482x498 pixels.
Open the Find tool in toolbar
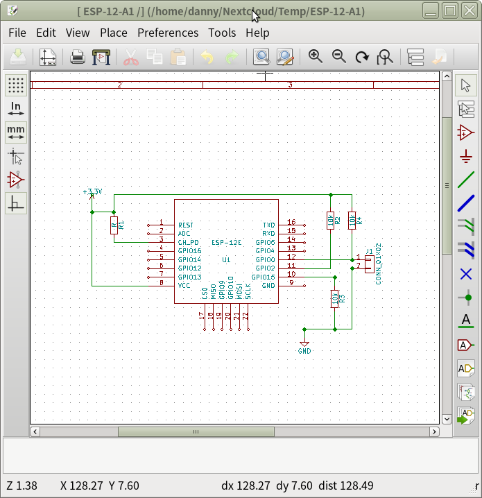[261, 57]
